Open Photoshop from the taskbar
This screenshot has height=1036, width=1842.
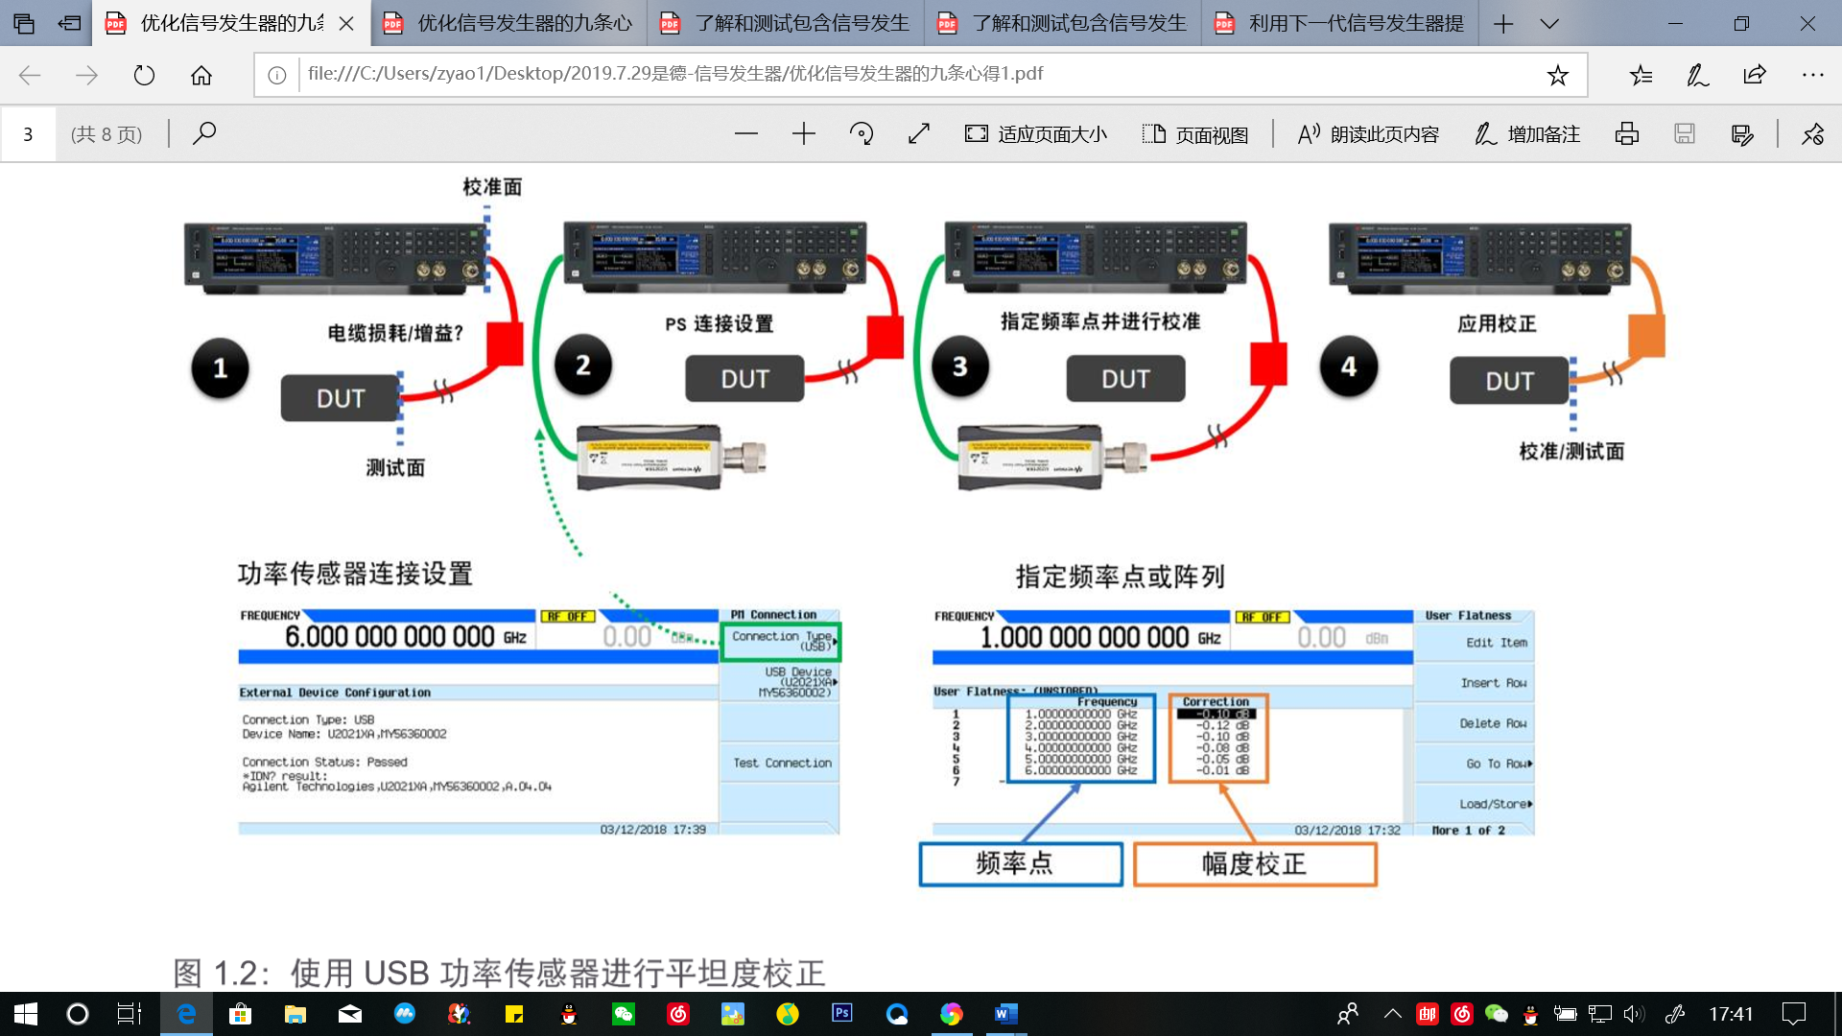click(842, 1014)
